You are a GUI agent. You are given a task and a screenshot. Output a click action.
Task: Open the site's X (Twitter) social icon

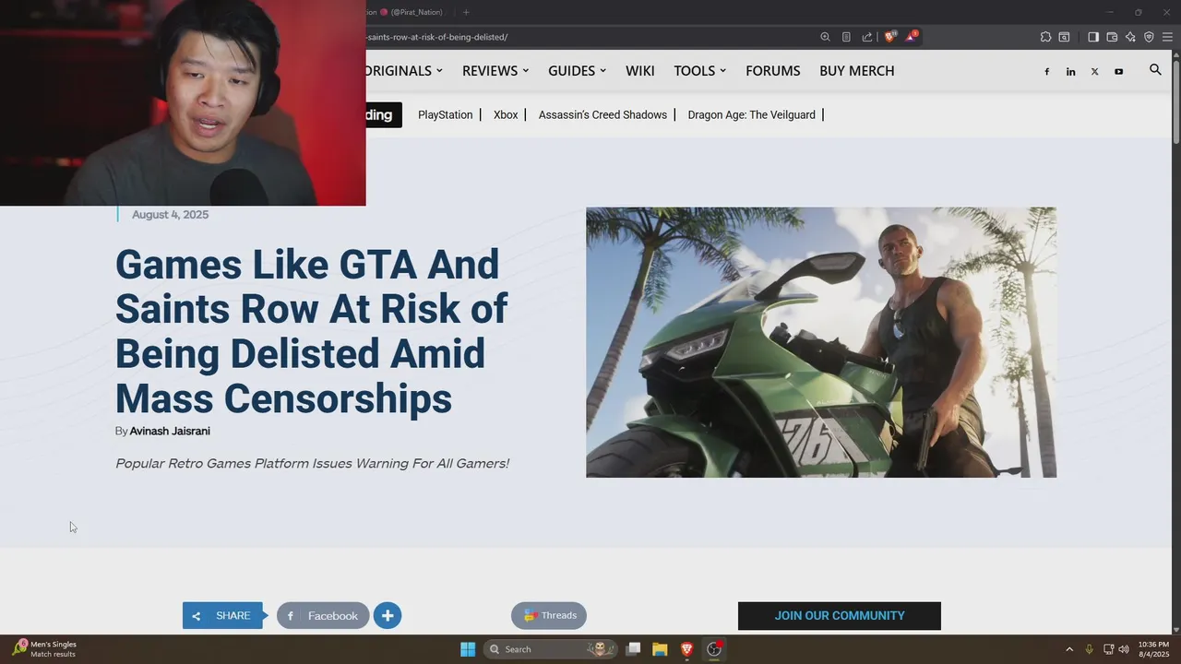tap(1094, 72)
